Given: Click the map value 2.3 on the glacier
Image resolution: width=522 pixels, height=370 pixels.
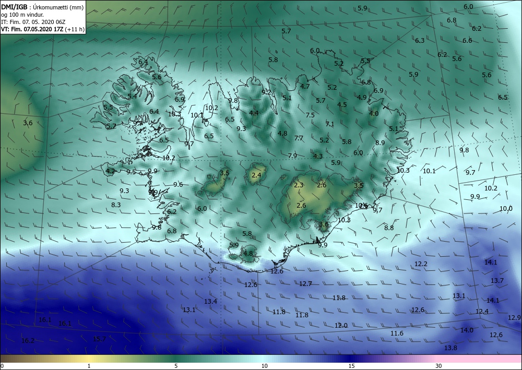Looking at the screenshot, I should click(299, 185).
